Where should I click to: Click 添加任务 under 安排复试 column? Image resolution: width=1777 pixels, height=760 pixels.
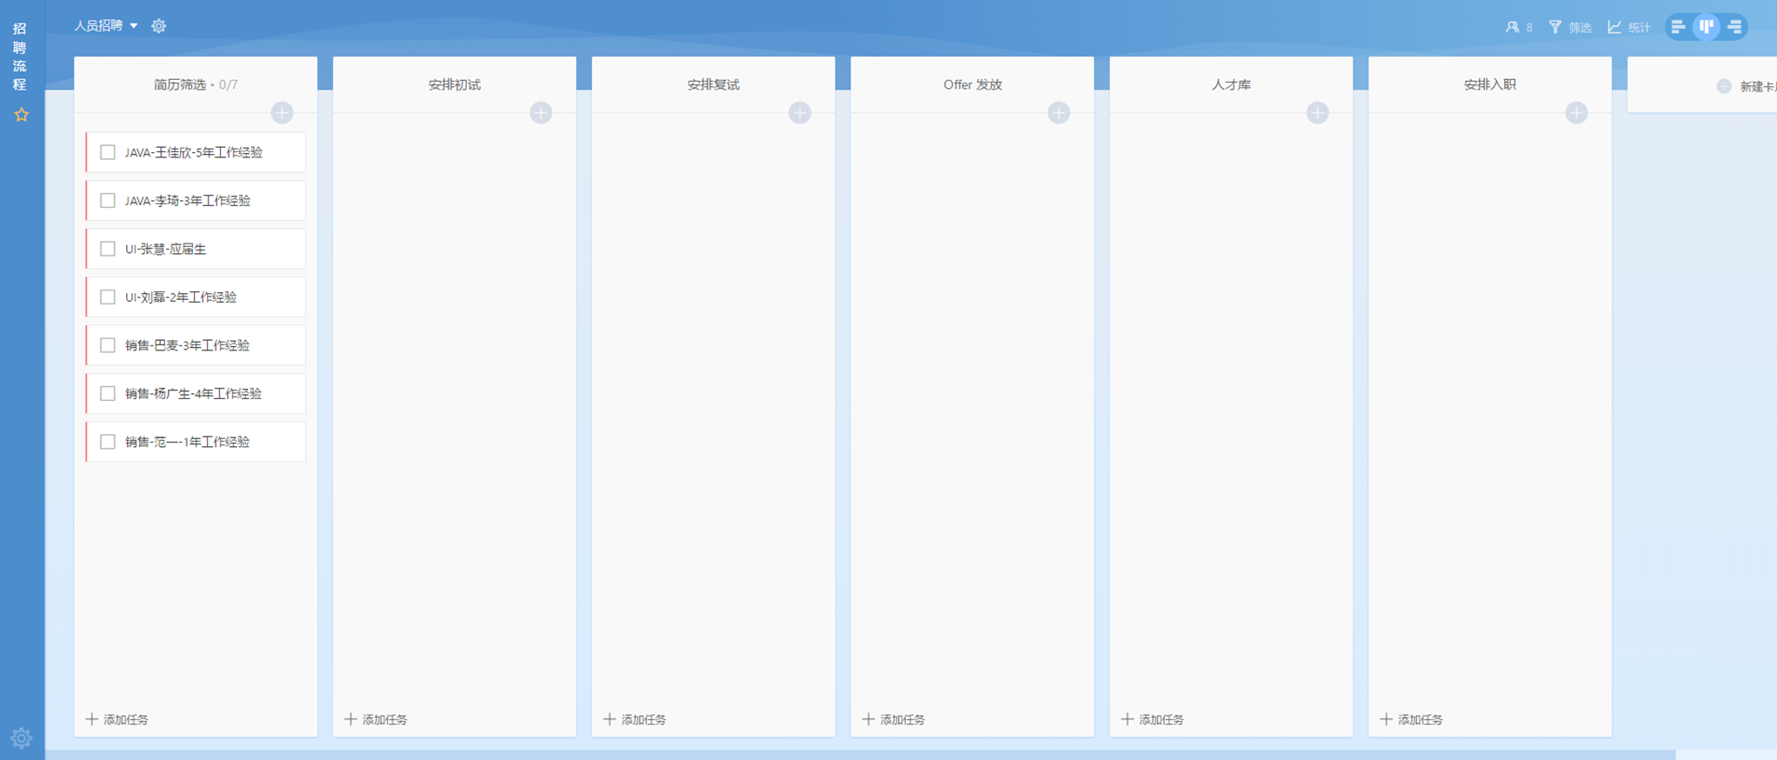pyautogui.click(x=636, y=719)
